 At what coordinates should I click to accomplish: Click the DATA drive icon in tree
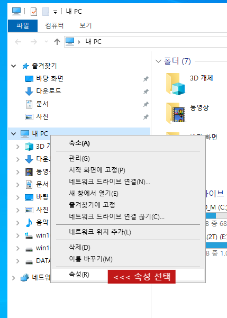29,262
